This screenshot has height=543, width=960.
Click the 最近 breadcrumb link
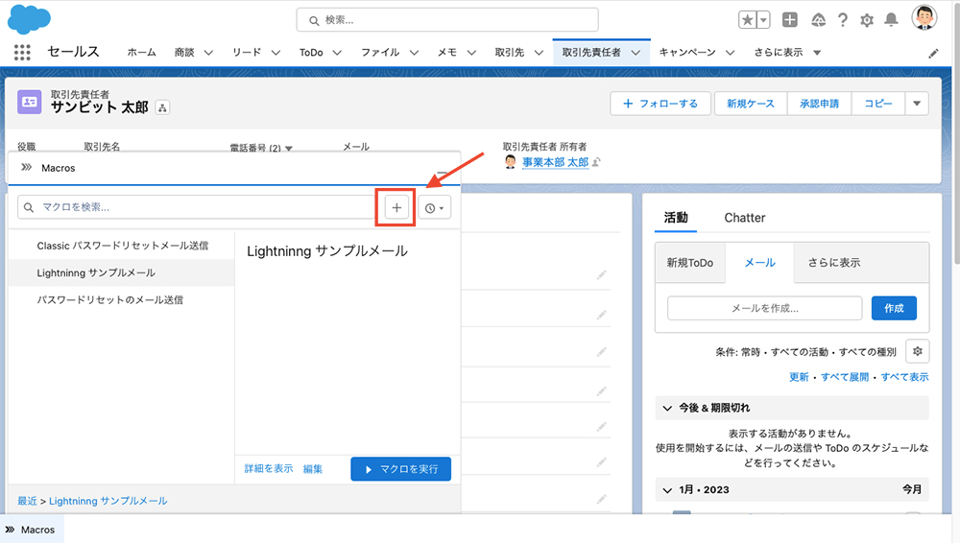[27, 501]
